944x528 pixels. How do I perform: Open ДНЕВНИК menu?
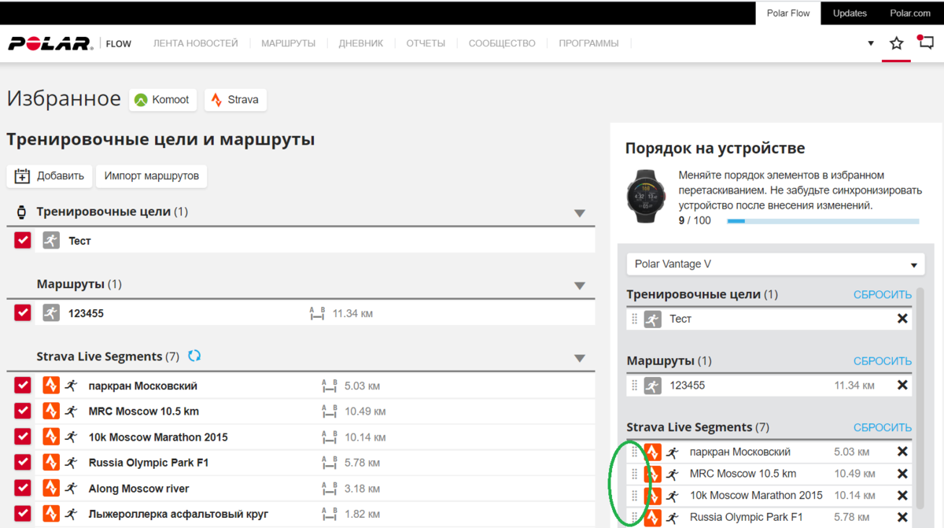(361, 43)
